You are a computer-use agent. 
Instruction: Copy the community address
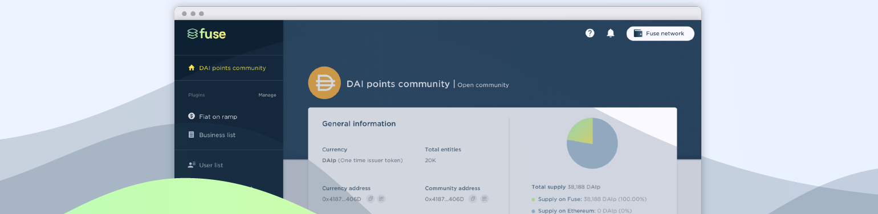pyautogui.click(x=473, y=199)
